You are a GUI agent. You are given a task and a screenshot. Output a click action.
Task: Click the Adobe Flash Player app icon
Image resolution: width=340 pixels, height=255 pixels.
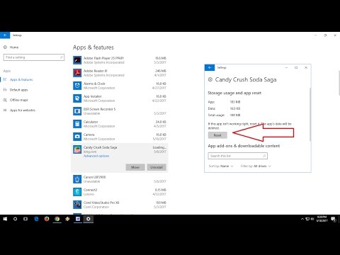click(x=77, y=60)
